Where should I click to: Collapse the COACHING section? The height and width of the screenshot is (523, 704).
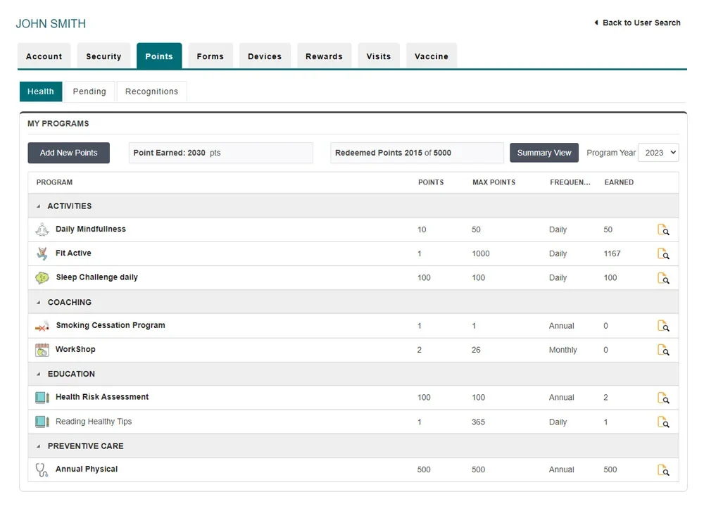[39, 302]
